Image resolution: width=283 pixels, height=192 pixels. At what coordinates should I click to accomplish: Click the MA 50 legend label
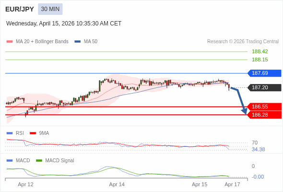(x=91, y=42)
